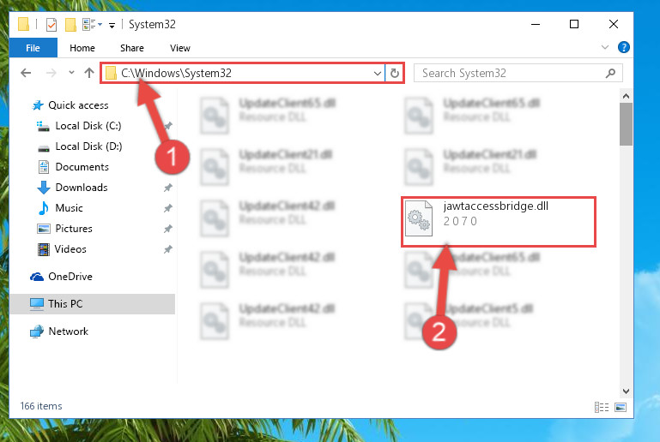Go back with the Back arrow
The width and height of the screenshot is (660, 442).
26,73
